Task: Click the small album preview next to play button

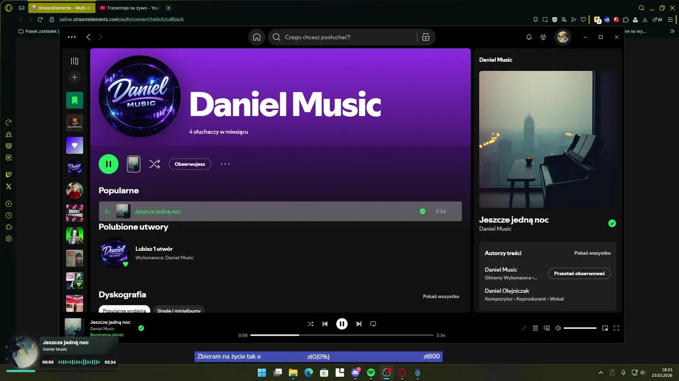Action: point(134,164)
